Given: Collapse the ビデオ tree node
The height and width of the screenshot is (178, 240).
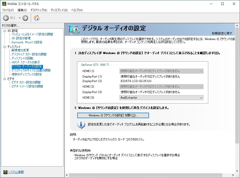Looking at the screenshot, I should (4, 79).
